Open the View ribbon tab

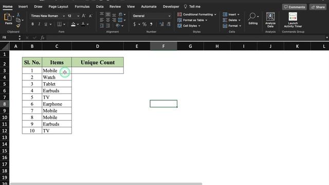[131, 7]
